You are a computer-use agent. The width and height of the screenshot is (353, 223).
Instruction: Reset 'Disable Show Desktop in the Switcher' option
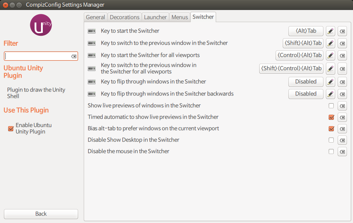342,140
